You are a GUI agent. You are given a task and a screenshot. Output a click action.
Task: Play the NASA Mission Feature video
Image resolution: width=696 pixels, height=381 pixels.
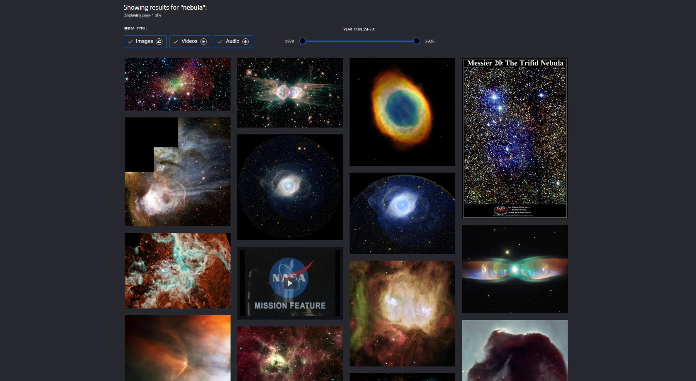(x=290, y=283)
